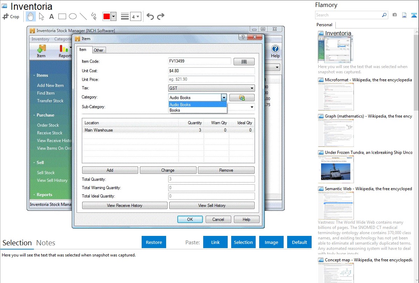
Task: Click the Paste Image button
Action: (x=271, y=242)
